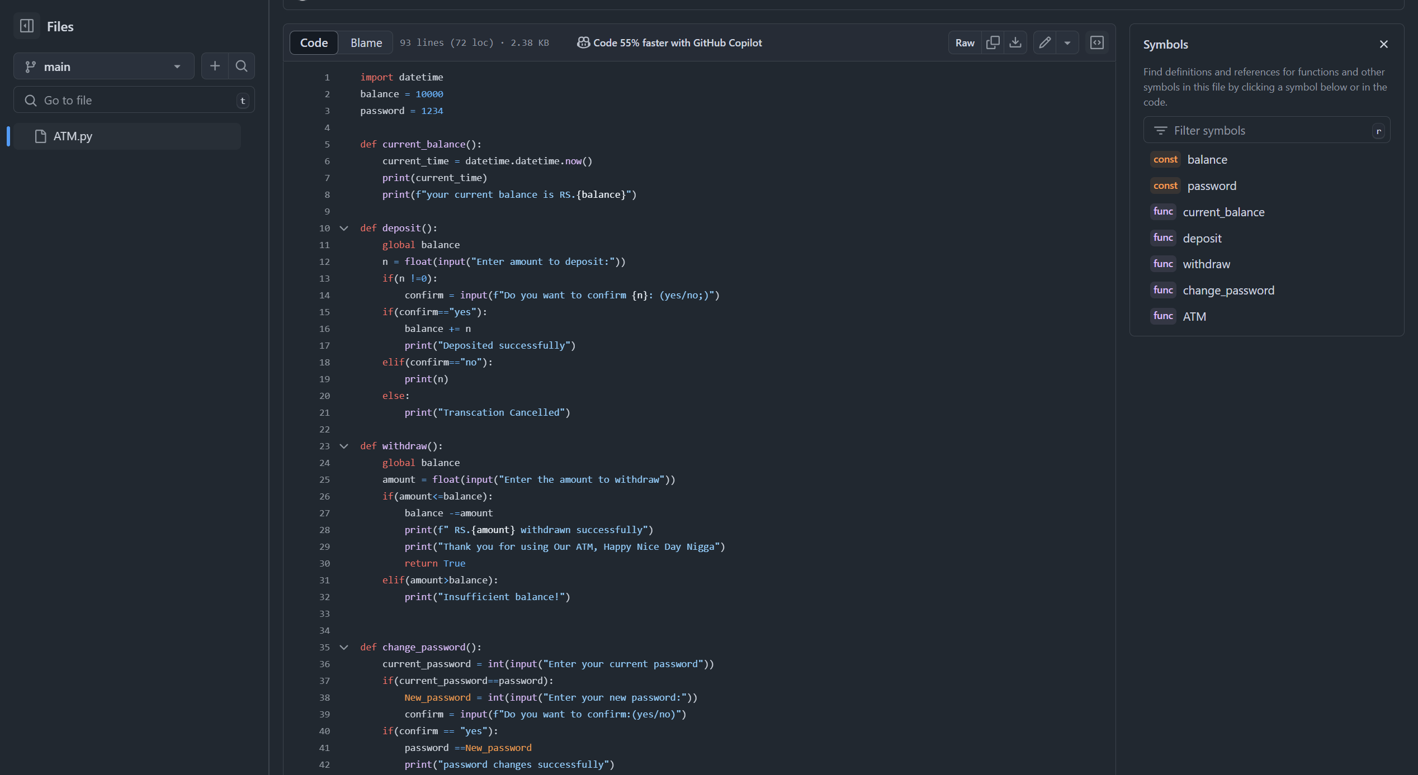
Task: Open file search with magnifier icon
Action: (242, 66)
